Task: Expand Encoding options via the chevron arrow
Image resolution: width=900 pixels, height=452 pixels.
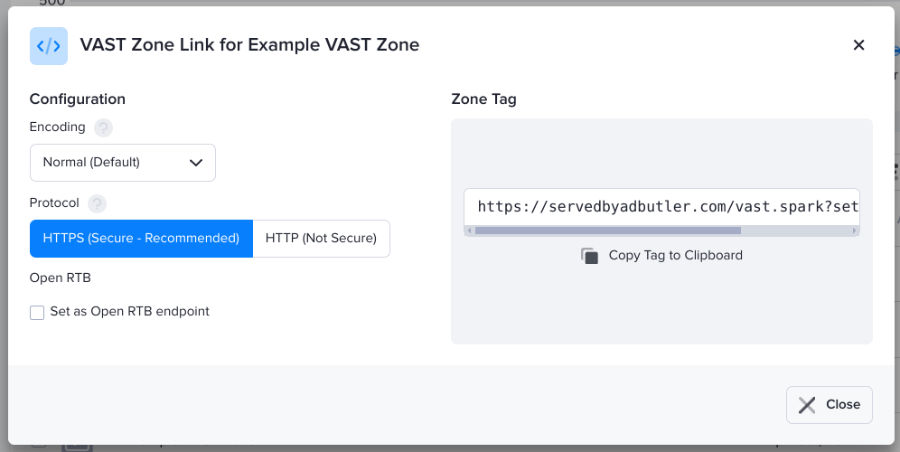Action: (196, 163)
